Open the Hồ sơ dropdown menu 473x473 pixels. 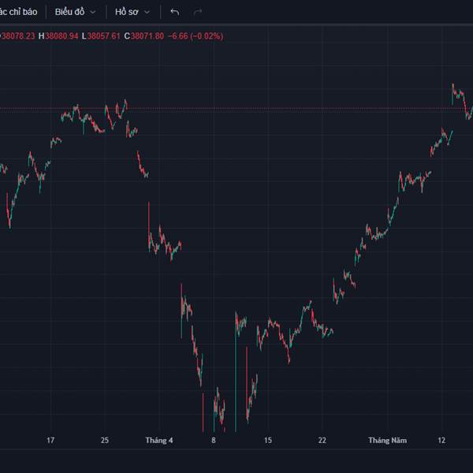tap(132, 12)
